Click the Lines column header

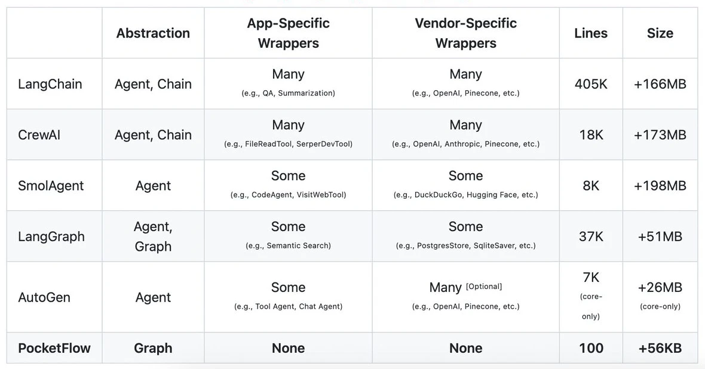pyautogui.click(x=591, y=33)
